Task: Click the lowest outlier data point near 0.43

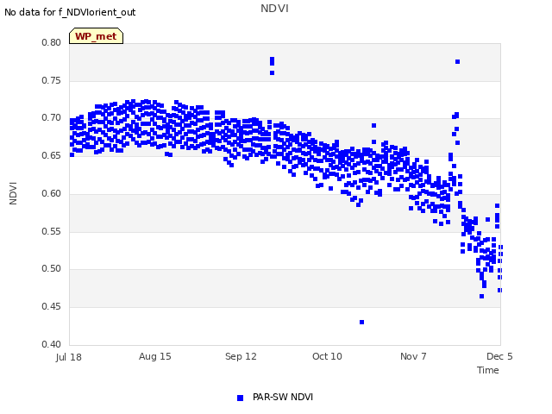Action: point(361,322)
